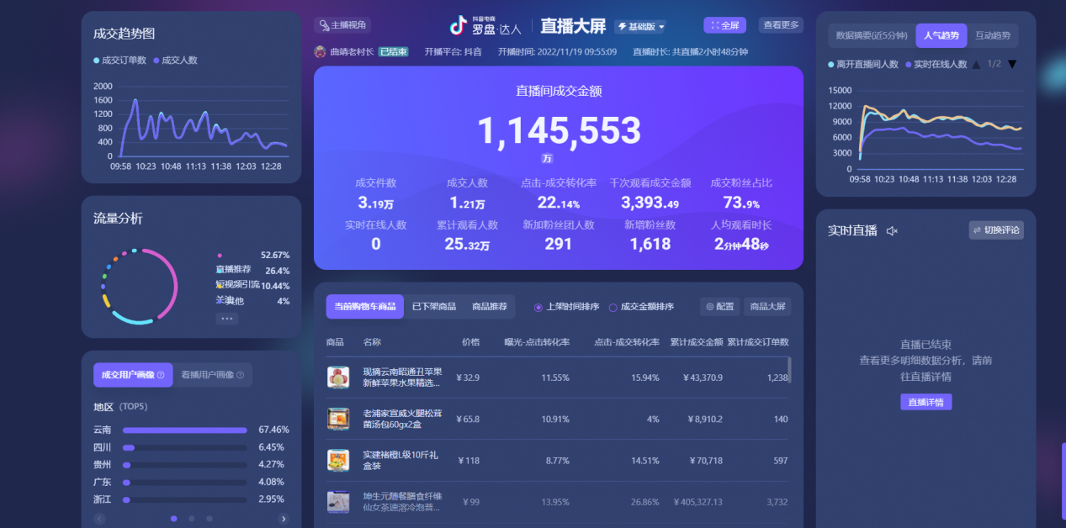Click the mute speaker icon beside 实时直播
Image resolution: width=1066 pixels, height=528 pixels.
pos(892,231)
